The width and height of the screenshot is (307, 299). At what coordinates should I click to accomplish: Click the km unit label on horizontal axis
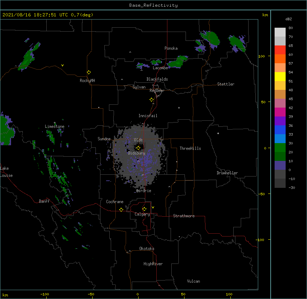point(5,295)
